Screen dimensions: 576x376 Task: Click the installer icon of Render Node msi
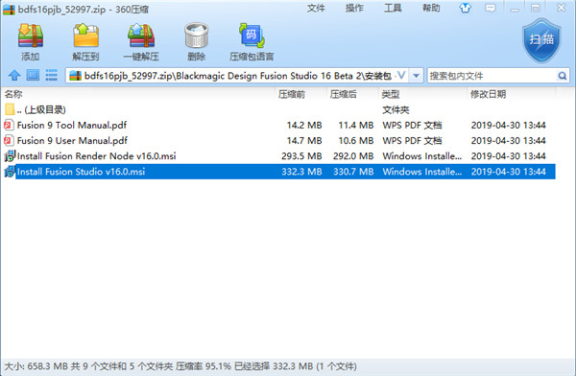pyautogui.click(x=10, y=155)
